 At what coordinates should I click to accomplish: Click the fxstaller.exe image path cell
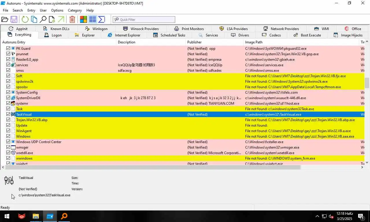point(264,142)
